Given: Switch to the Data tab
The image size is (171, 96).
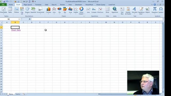Looking at the screenshot, I should coord(46,5).
